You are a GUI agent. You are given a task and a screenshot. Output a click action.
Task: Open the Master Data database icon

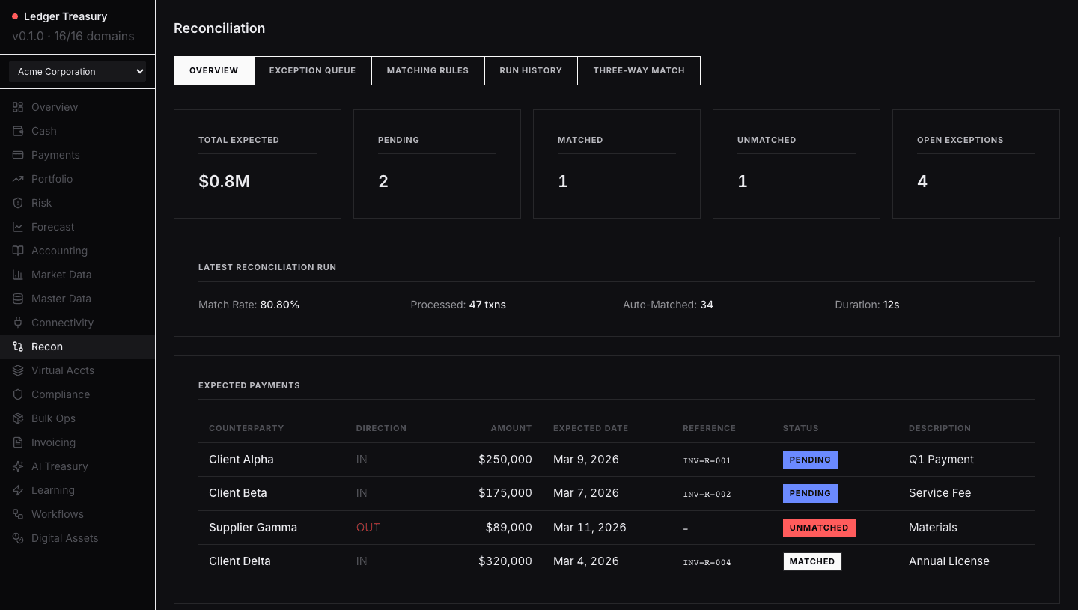18,299
